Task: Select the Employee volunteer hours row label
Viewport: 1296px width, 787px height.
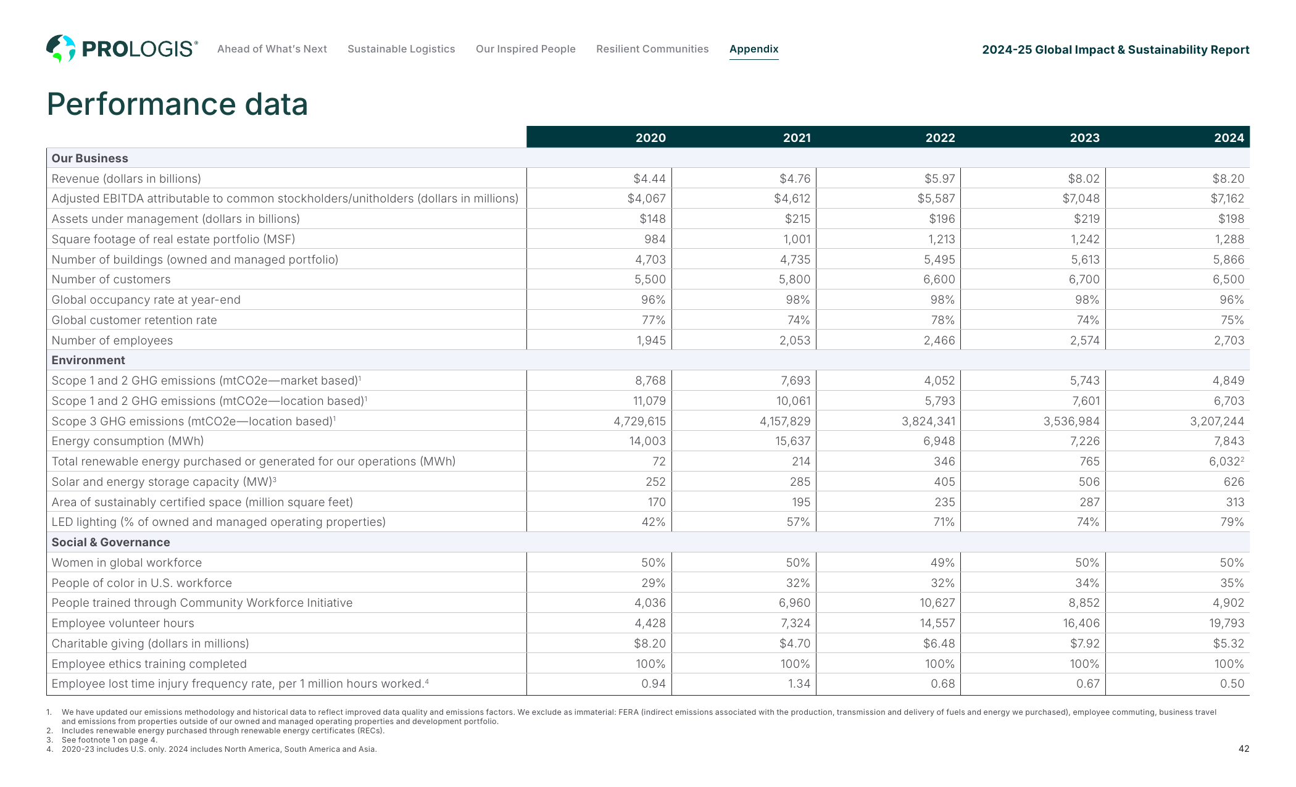Action: point(123,623)
